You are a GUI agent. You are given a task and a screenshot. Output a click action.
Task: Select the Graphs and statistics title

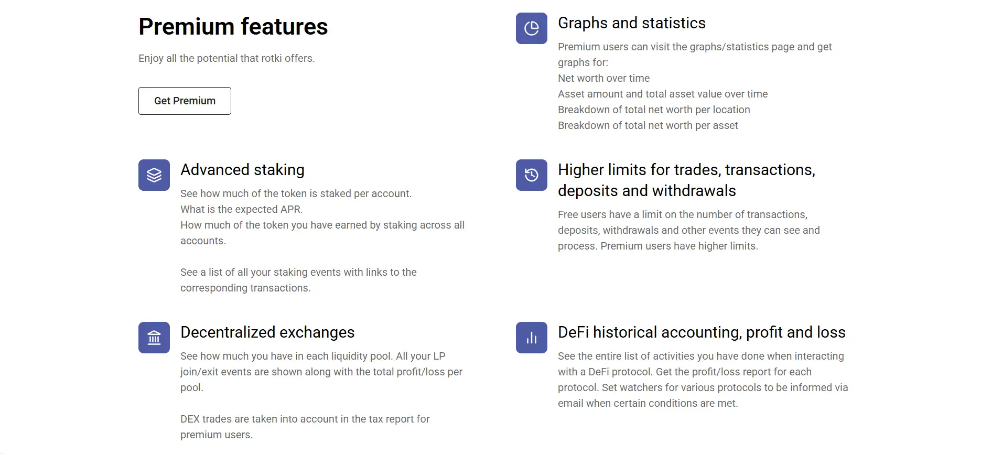pos(631,23)
